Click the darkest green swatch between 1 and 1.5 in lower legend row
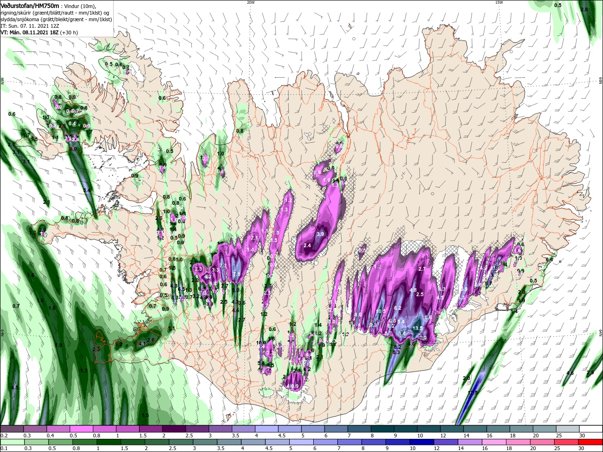 click(108, 442)
